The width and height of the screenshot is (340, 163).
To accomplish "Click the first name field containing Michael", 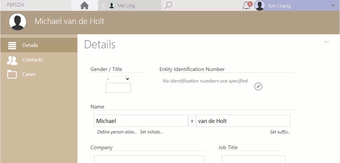I will pyautogui.click(x=141, y=121).
